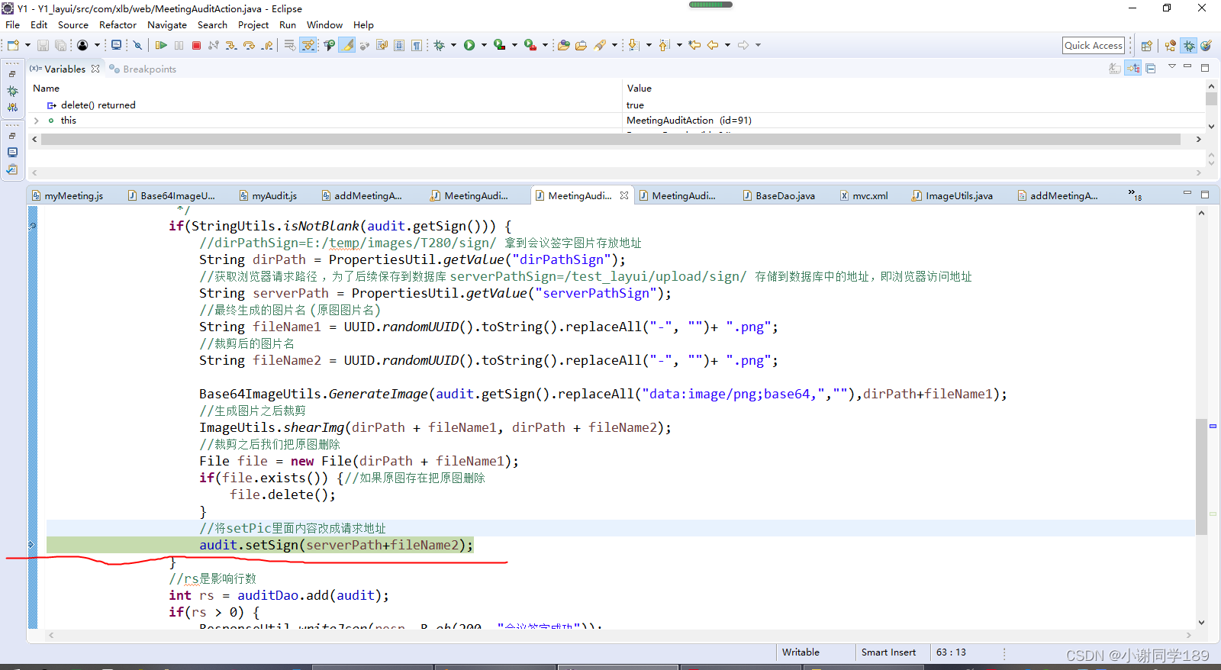Open the Navigate menu

167,24
